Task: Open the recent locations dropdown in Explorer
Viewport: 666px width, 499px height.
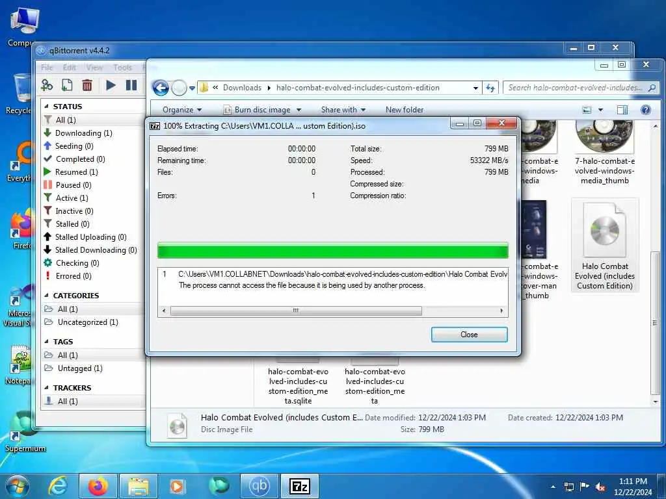Action: pyautogui.click(x=192, y=88)
